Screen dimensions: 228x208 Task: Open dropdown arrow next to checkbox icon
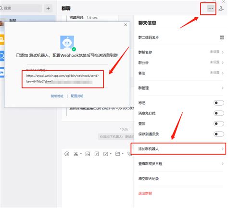click(111, 154)
